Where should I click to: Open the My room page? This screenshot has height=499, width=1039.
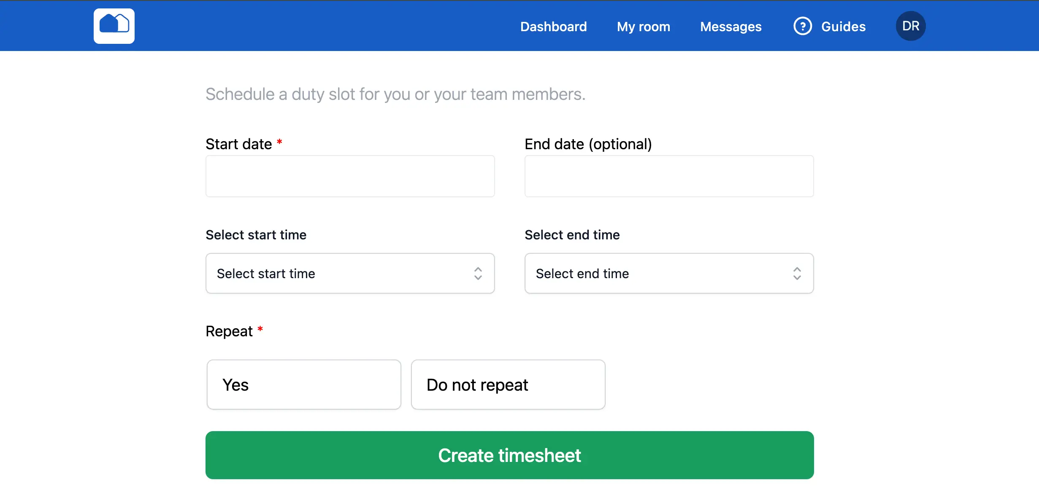(643, 27)
